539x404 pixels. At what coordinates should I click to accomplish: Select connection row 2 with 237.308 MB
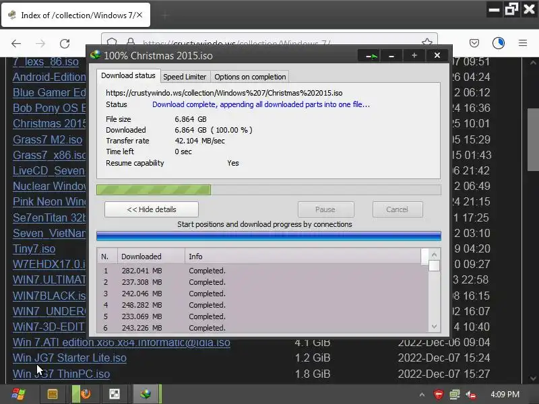tap(263, 282)
